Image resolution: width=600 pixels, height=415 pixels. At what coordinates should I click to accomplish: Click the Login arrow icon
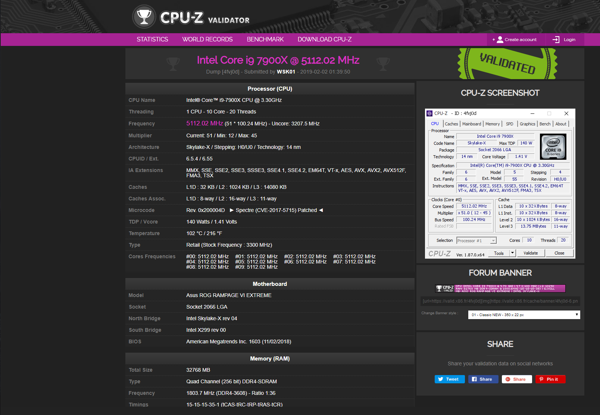click(x=556, y=40)
